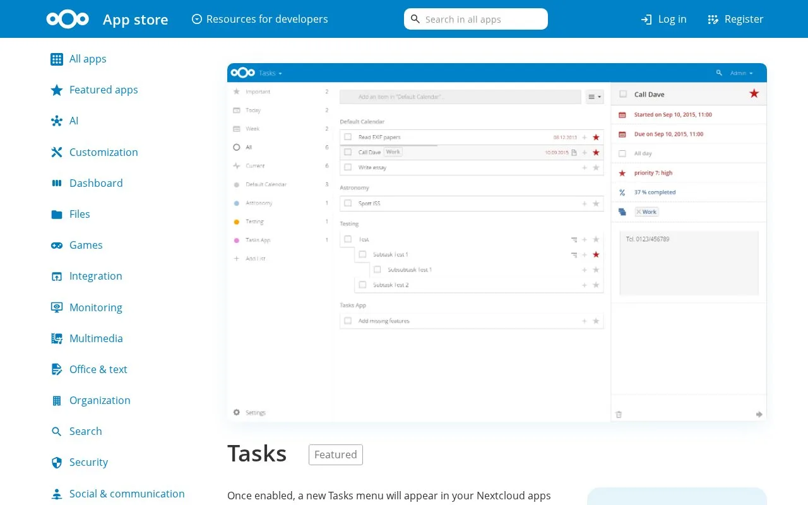Open the App store home link
808x505 pixels.
(135, 20)
